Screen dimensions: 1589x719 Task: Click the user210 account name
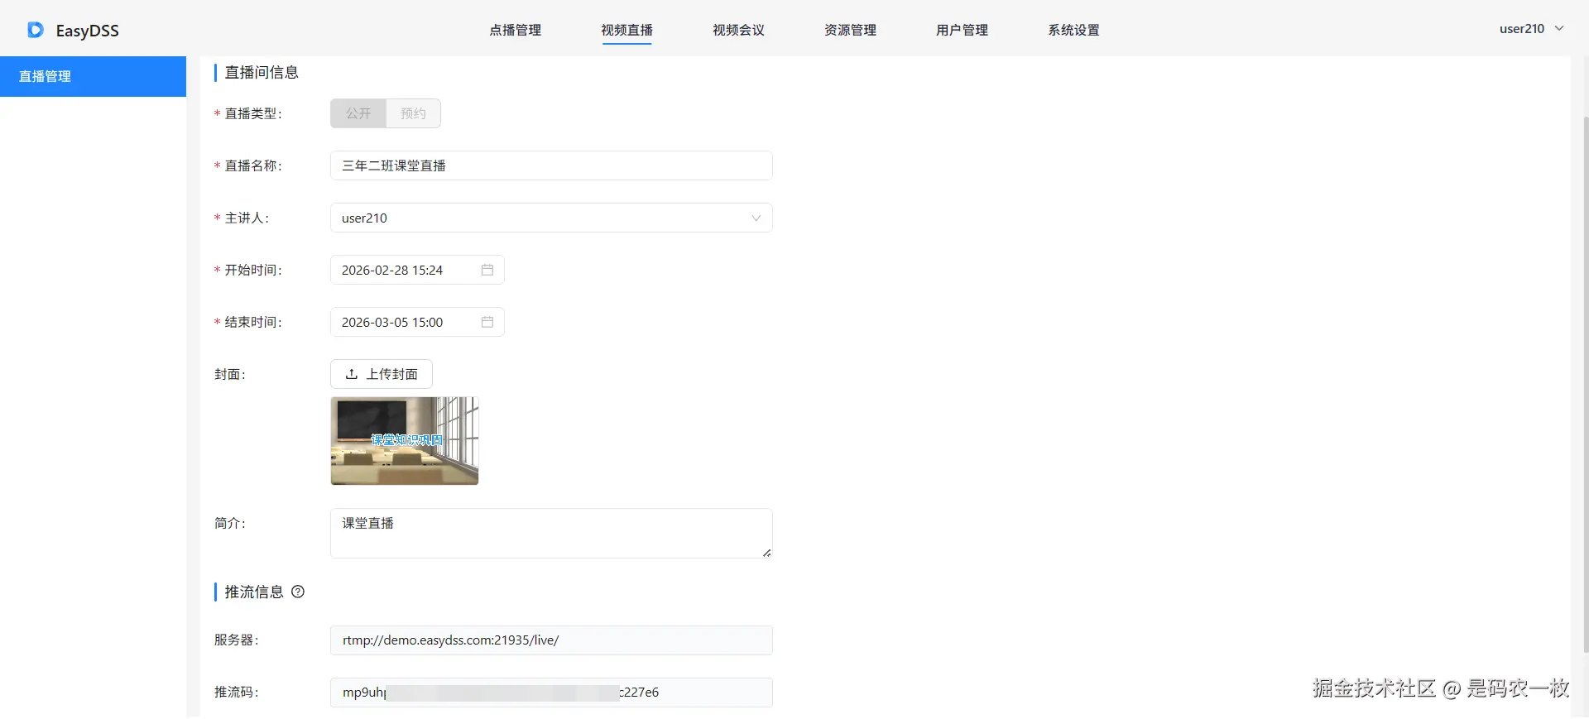(1521, 28)
